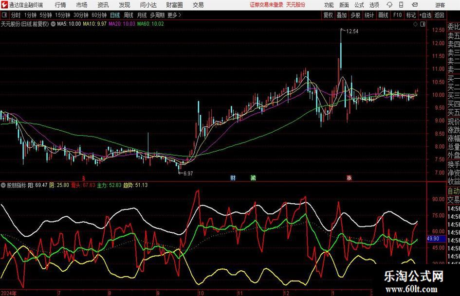Click the 主力: 52.83 indicator value
The width and height of the screenshot is (460, 296).
coord(109,185)
